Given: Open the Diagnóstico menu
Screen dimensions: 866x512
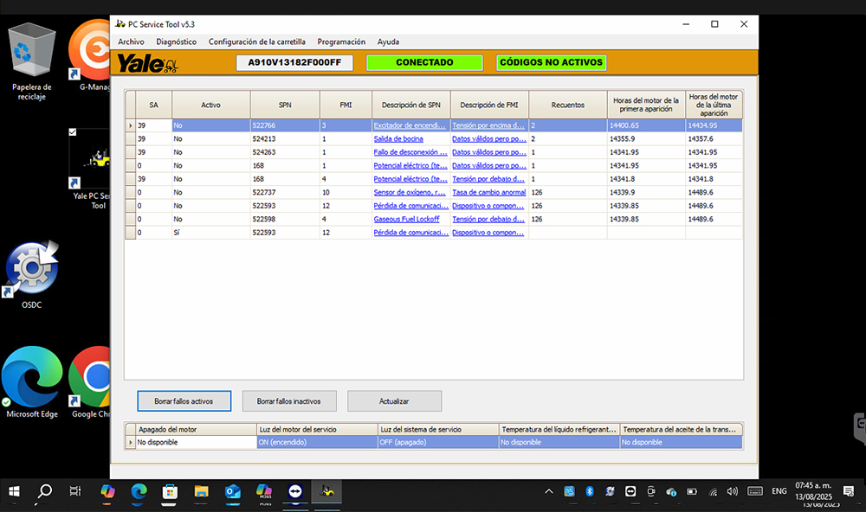Looking at the screenshot, I should click(x=176, y=42).
